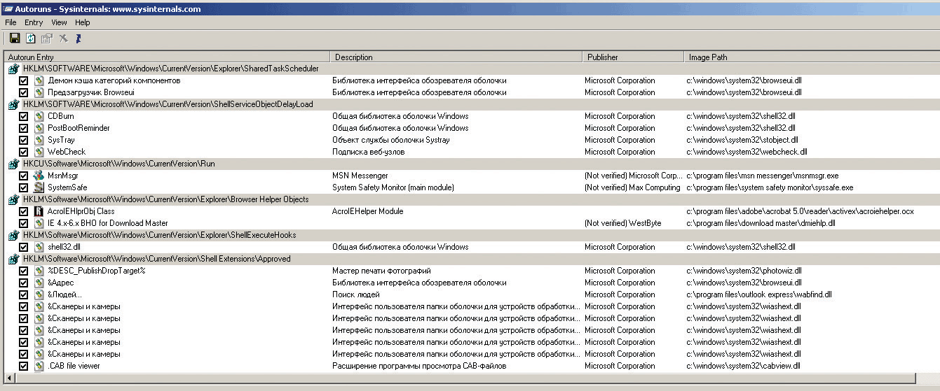Uncheck the CDBurn autorun entry
The height and width of the screenshot is (391, 940).
[x=24, y=116]
